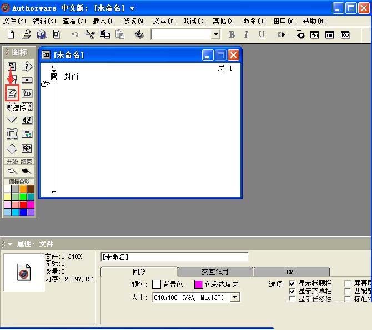The image size is (372, 330).
Task: Choose the orange icon color swatch
Action: click(x=23, y=189)
